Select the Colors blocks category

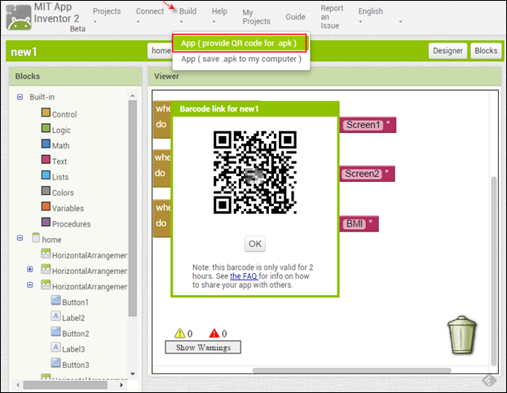(63, 192)
